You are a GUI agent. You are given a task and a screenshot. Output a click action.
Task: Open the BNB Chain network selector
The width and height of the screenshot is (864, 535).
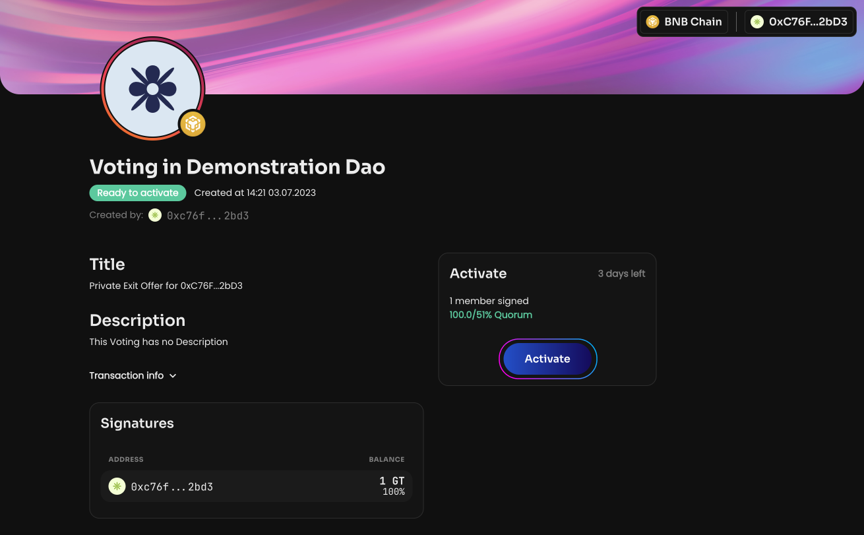[x=684, y=22]
